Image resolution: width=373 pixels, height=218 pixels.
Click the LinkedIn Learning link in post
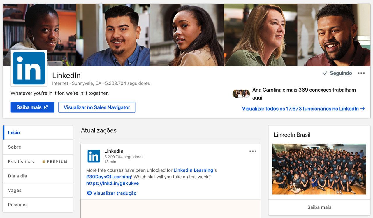click(193, 170)
